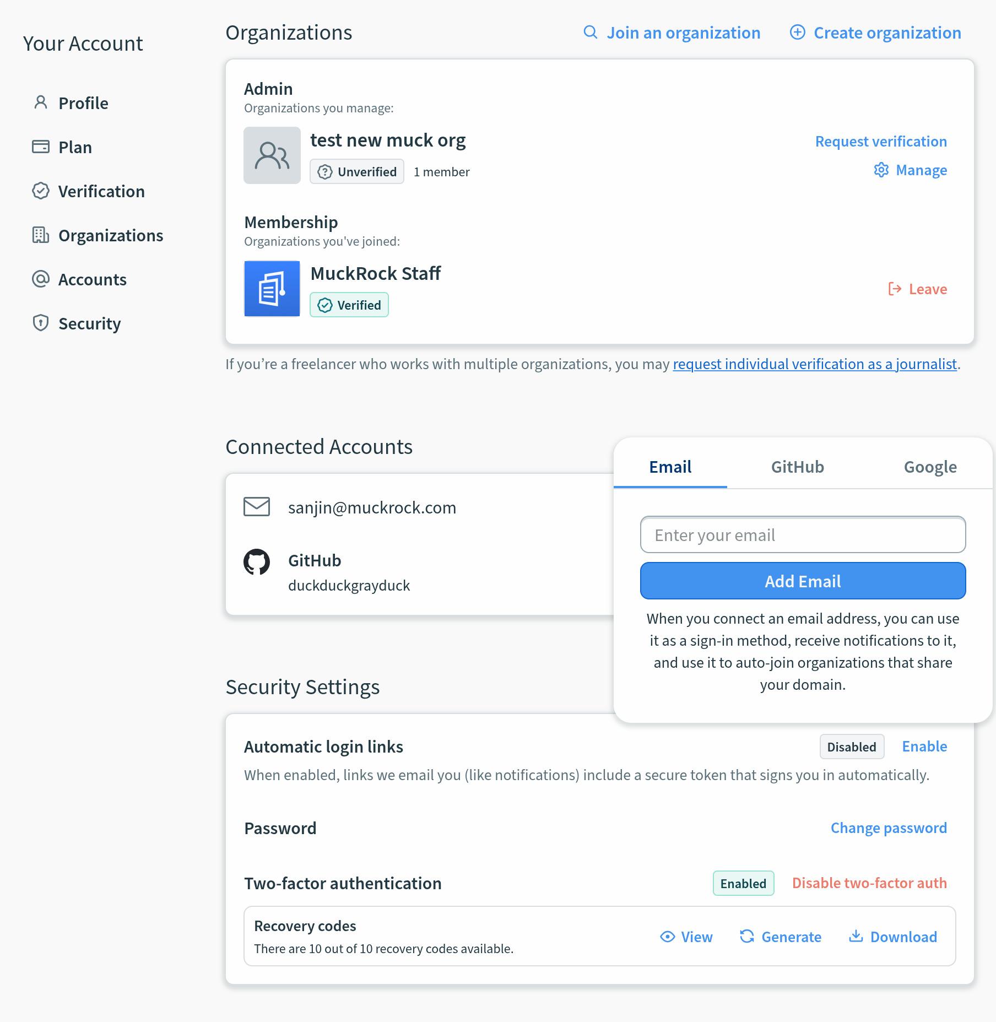Enable automatic login links
Image resolution: width=996 pixels, height=1022 pixels.
[924, 747]
